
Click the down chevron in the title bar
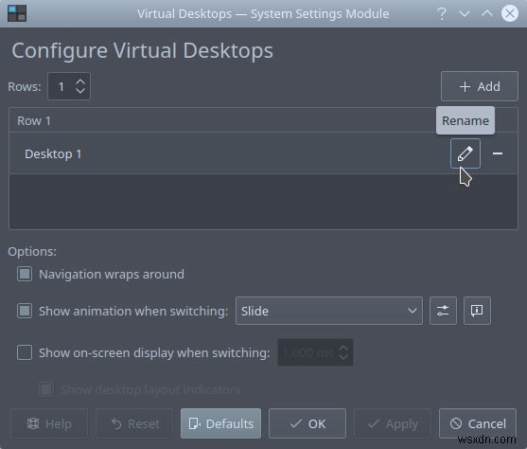click(x=465, y=14)
